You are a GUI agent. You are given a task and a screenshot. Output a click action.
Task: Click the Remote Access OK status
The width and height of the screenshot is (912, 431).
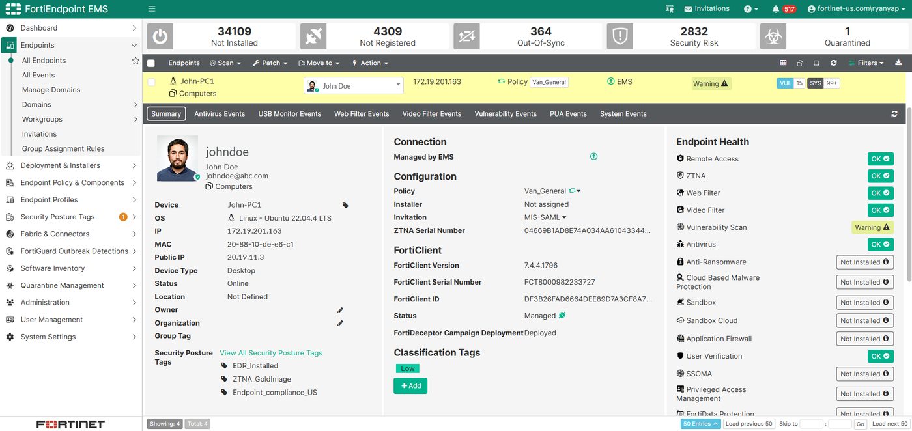(x=881, y=159)
